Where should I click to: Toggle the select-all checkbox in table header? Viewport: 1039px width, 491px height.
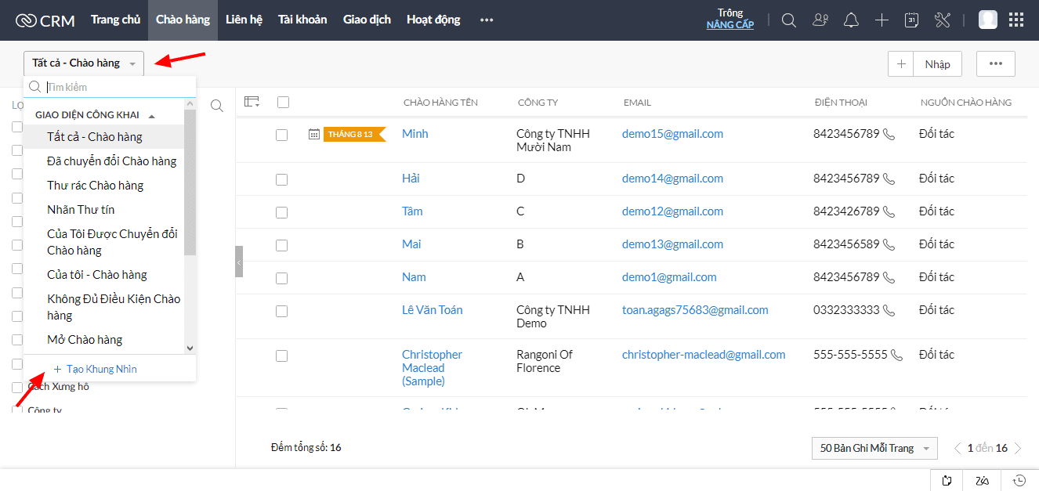(284, 102)
